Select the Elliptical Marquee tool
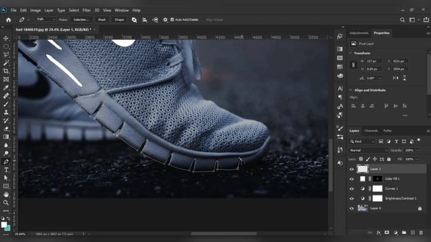This screenshot has height=242, width=431. (6, 46)
